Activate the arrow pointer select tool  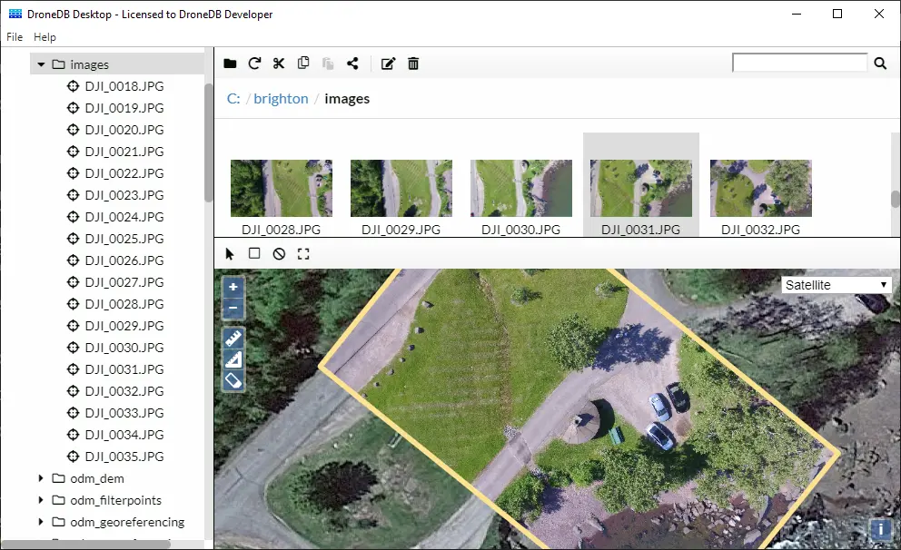click(230, 254)
